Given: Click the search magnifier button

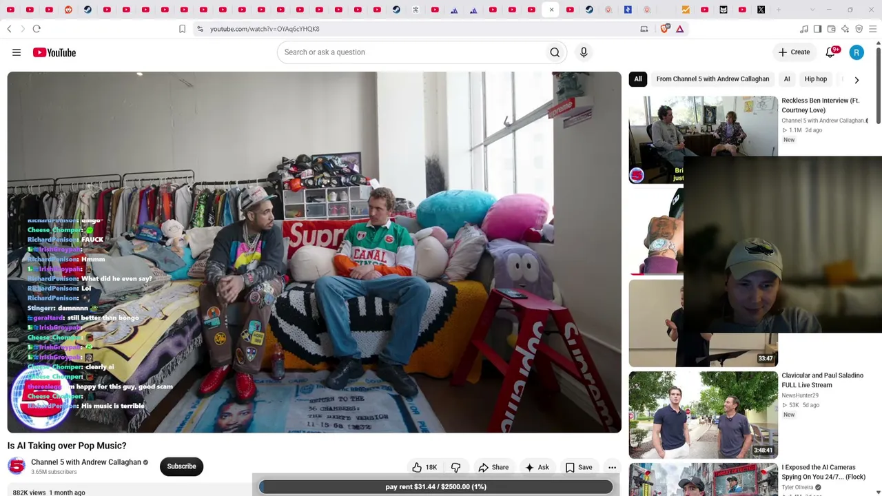Looking at the screenshot, I should click(x=555, y=52).
